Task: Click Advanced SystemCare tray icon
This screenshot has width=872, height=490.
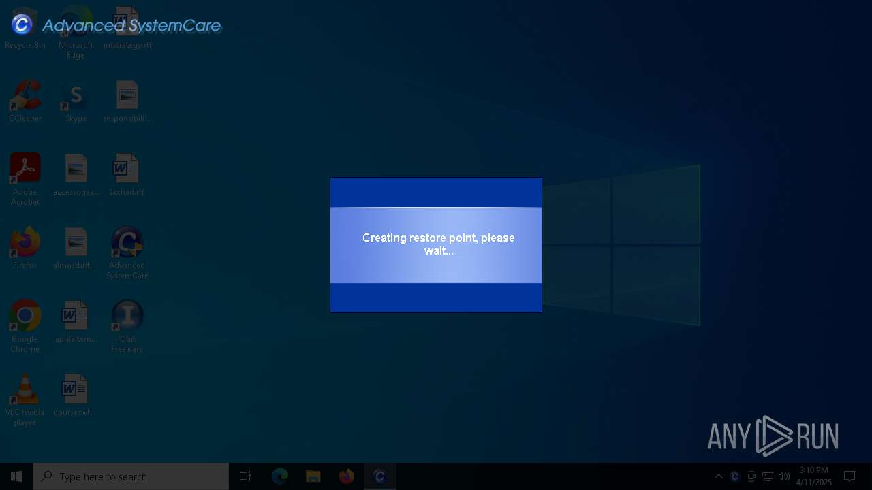Action: click(x=734, y=476)
